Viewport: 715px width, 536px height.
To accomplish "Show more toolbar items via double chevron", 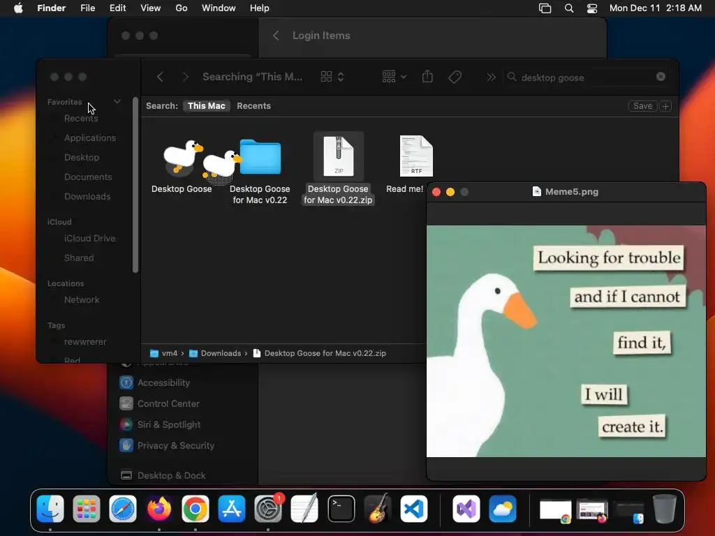I will click(491, 77).
